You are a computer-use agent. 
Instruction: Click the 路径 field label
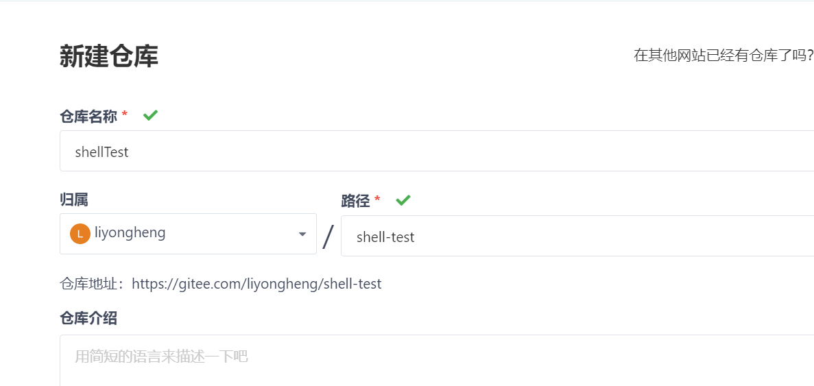coord(355,201)
